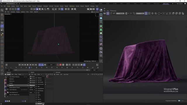
Task: Select the Scale tool in left toolbar
Action: tap(2, 30)
